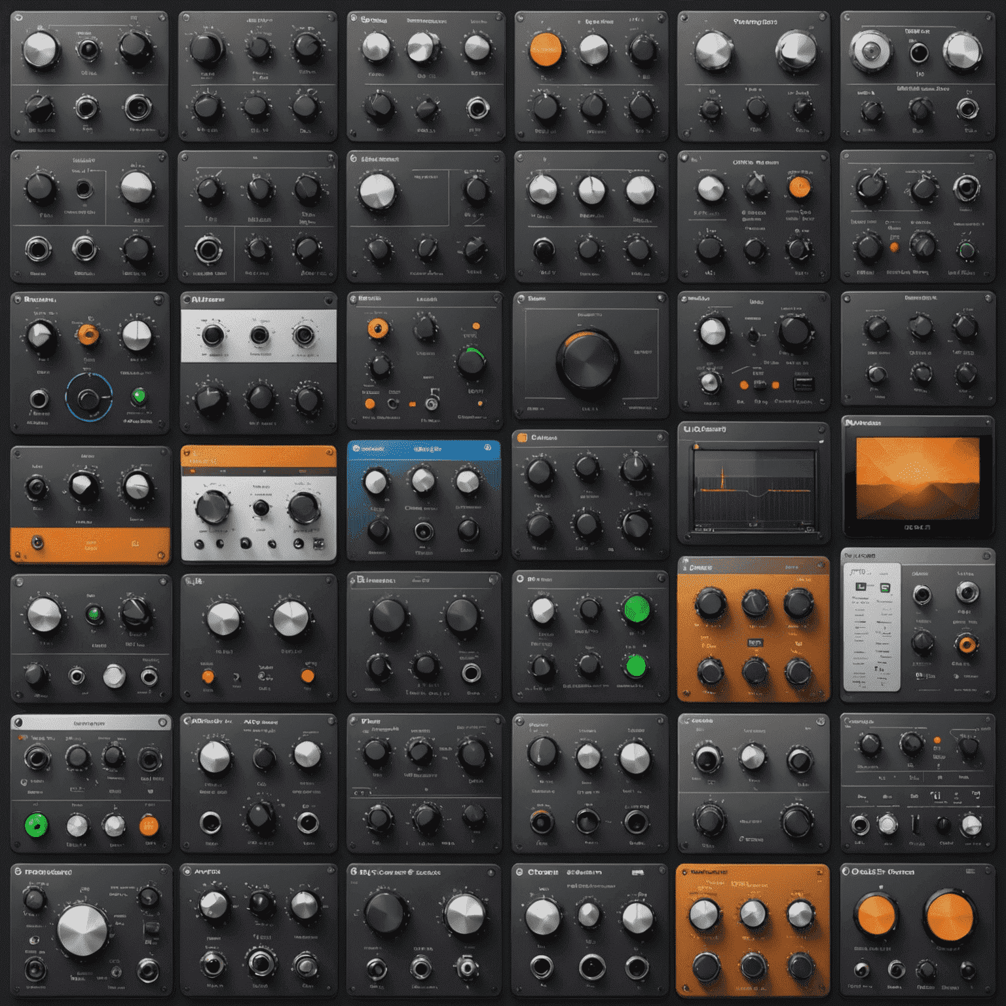Click the larger green knob in the two-green-knob panel
This screenshot has width=1006, height=1006.
tap(636, 609)
